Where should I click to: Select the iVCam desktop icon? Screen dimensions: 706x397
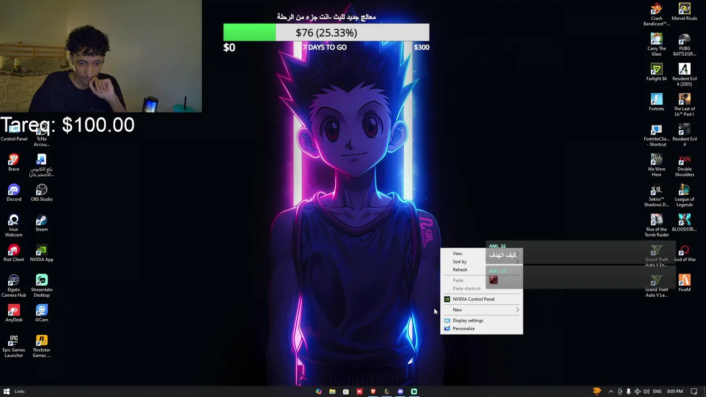41,314
